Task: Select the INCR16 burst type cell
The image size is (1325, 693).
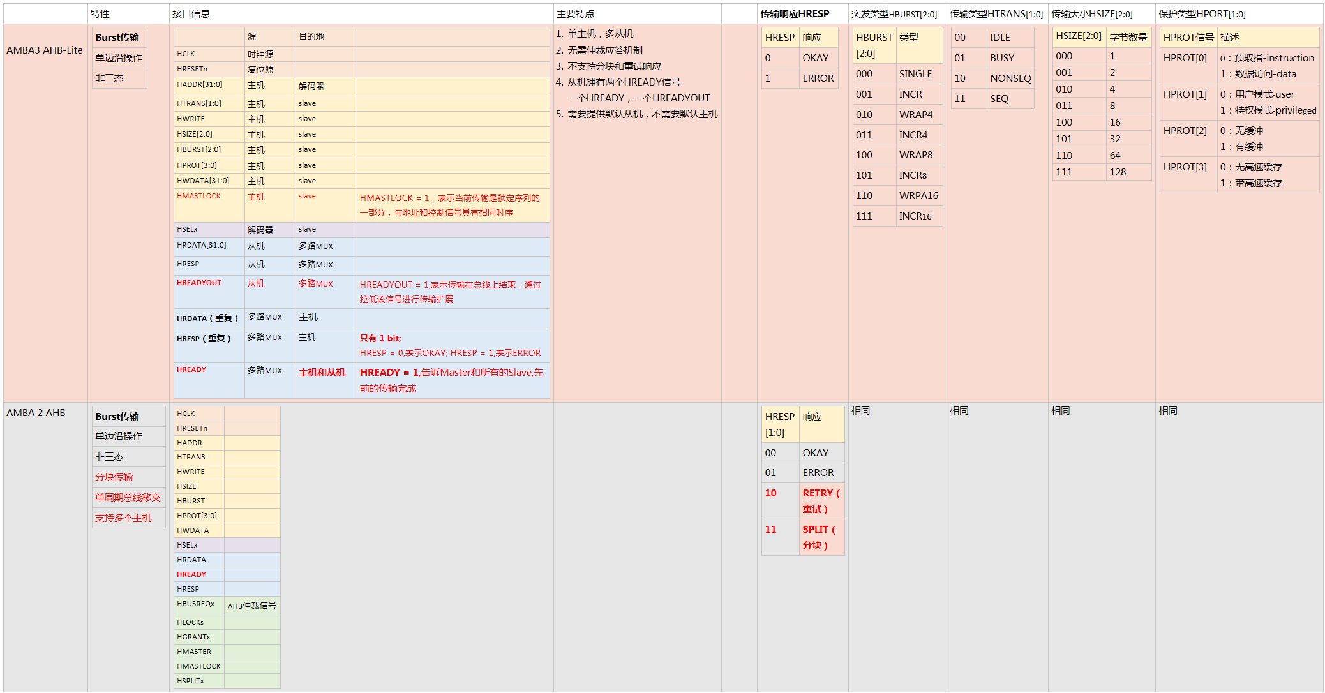Action: pos(914,216)
